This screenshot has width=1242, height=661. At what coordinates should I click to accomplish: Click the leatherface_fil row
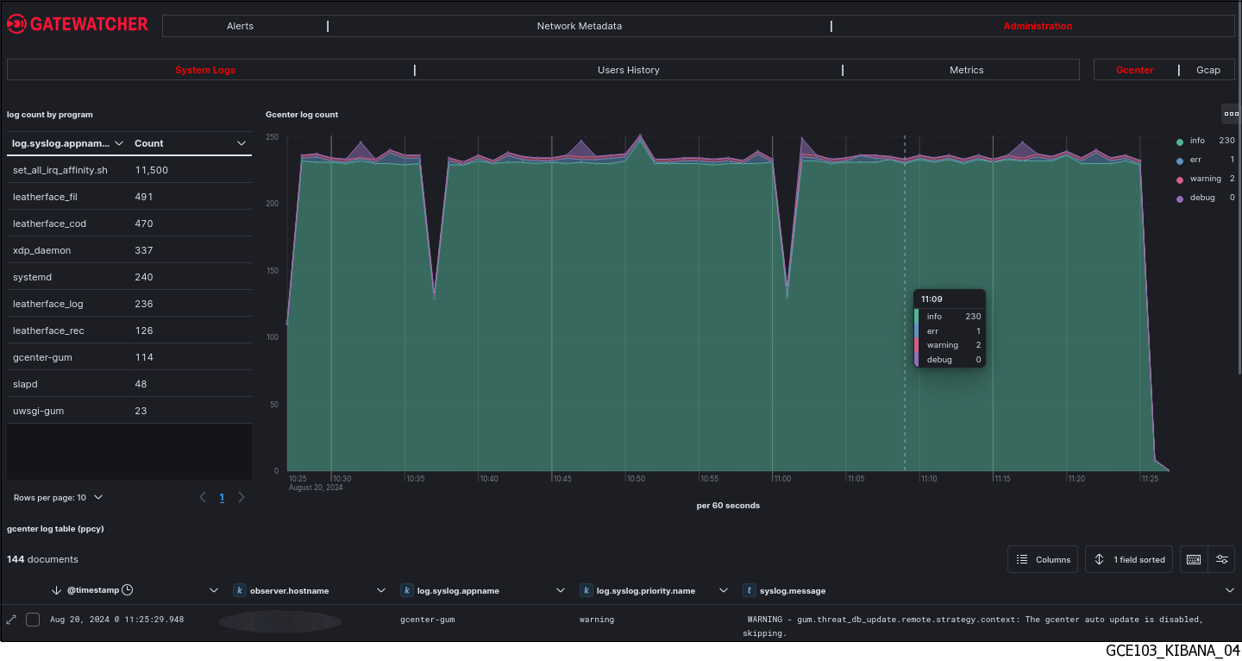click(x=129, y=197)
